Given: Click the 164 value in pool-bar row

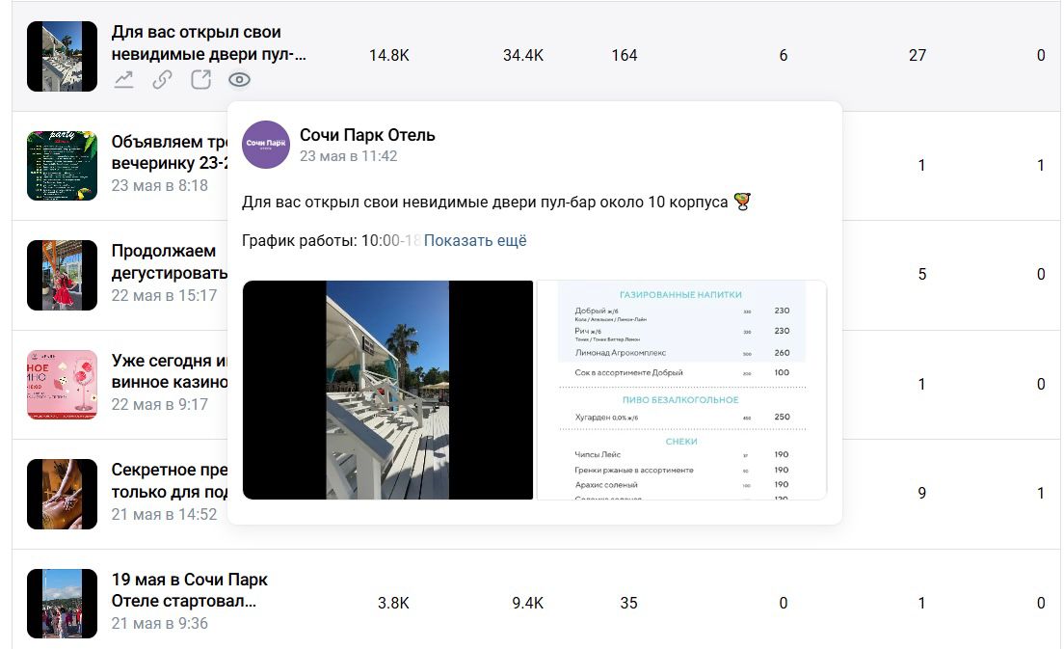Looking at the screenshot, I should click(x=625, y=56).
